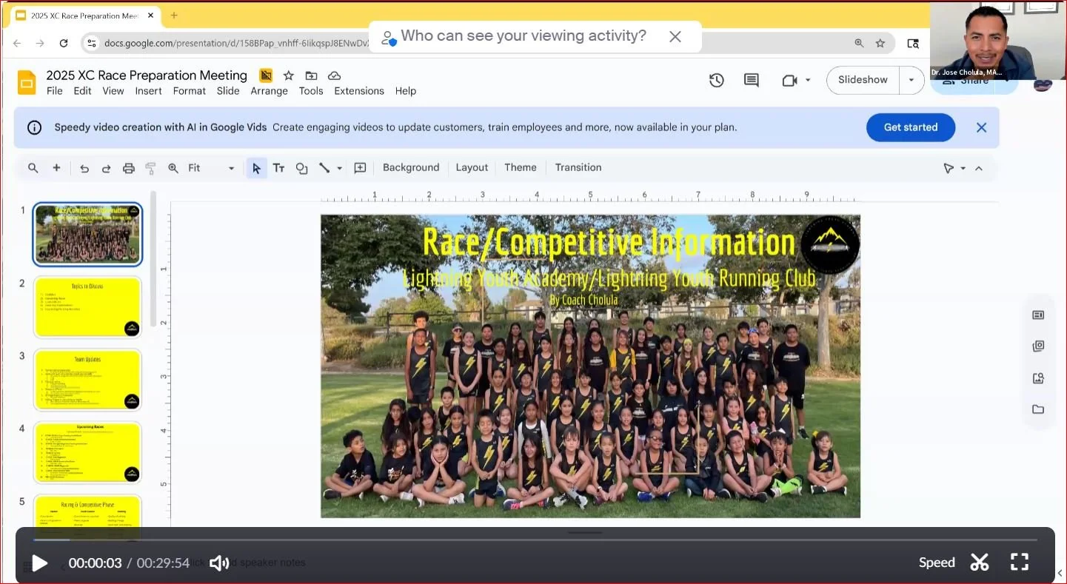Click the Zoom tool icon
Image resolution: width=1067 pixels, height=584 pixels.
pyautogui.click(x=173, y=168)
